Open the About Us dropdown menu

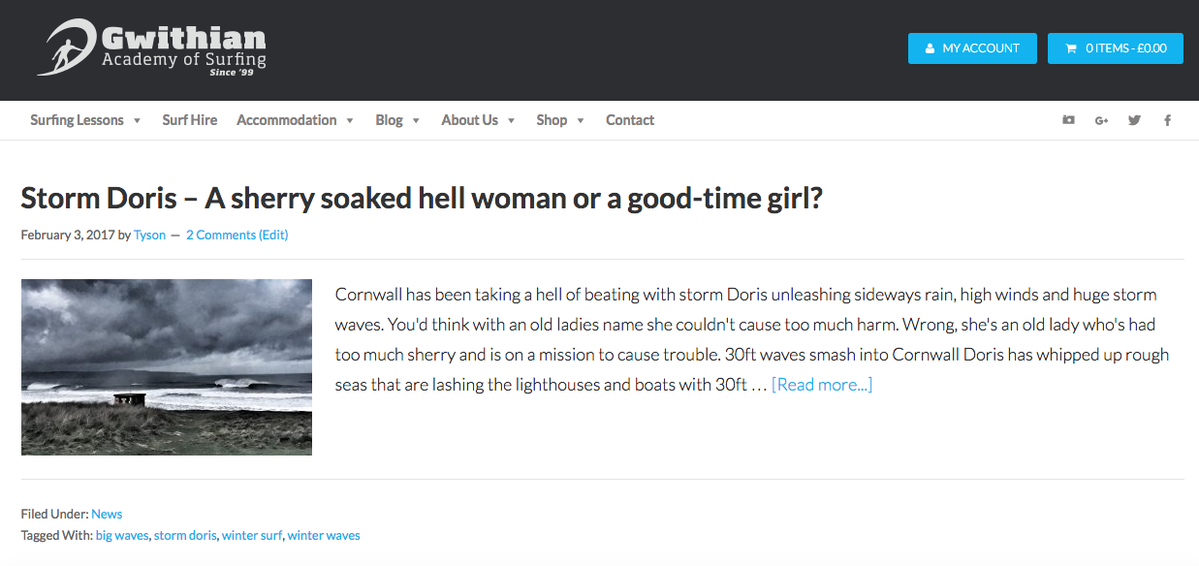(478, 120)
